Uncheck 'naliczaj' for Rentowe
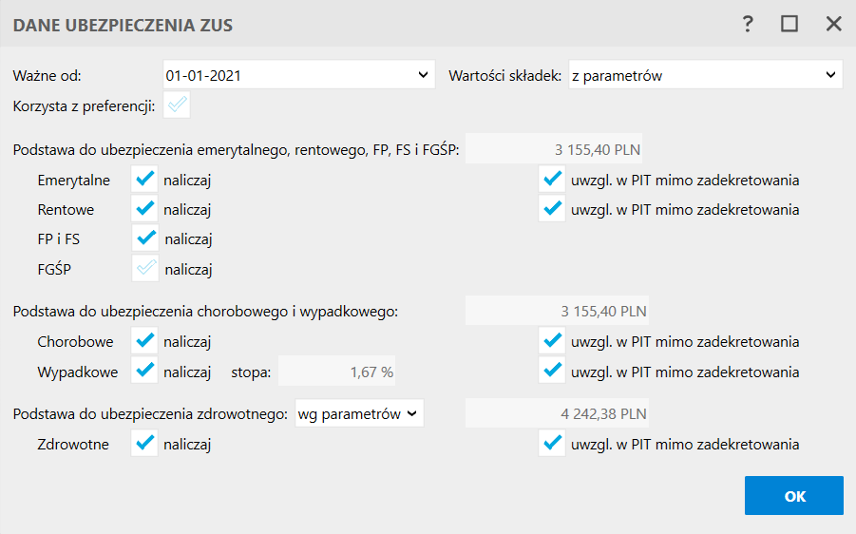Image resolution: width=856 pixels, height=534 pixels. 145,209
